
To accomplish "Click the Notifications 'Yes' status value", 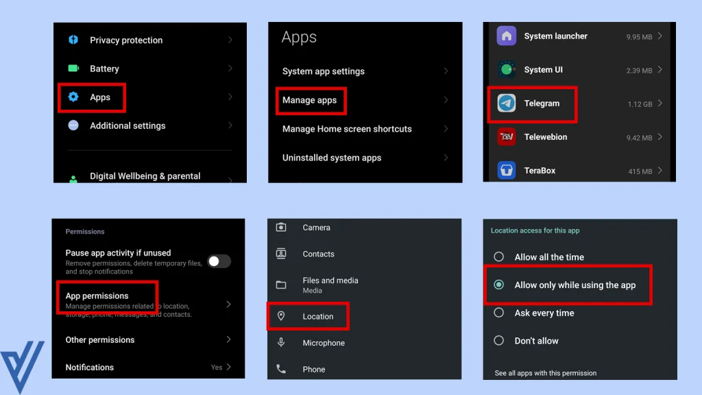I will click(x=217, y=368).
